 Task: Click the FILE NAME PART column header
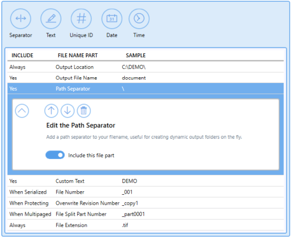[78, 56]
